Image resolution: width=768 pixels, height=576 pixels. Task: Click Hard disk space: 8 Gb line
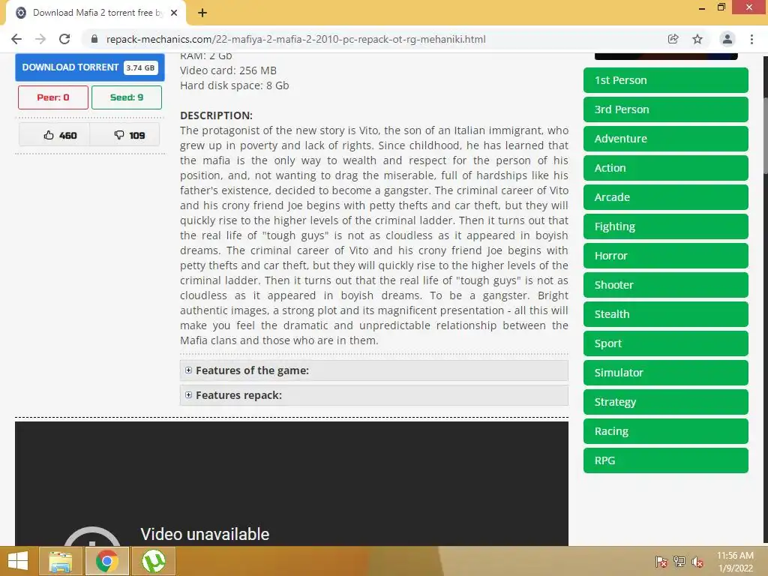pos(235,85)
